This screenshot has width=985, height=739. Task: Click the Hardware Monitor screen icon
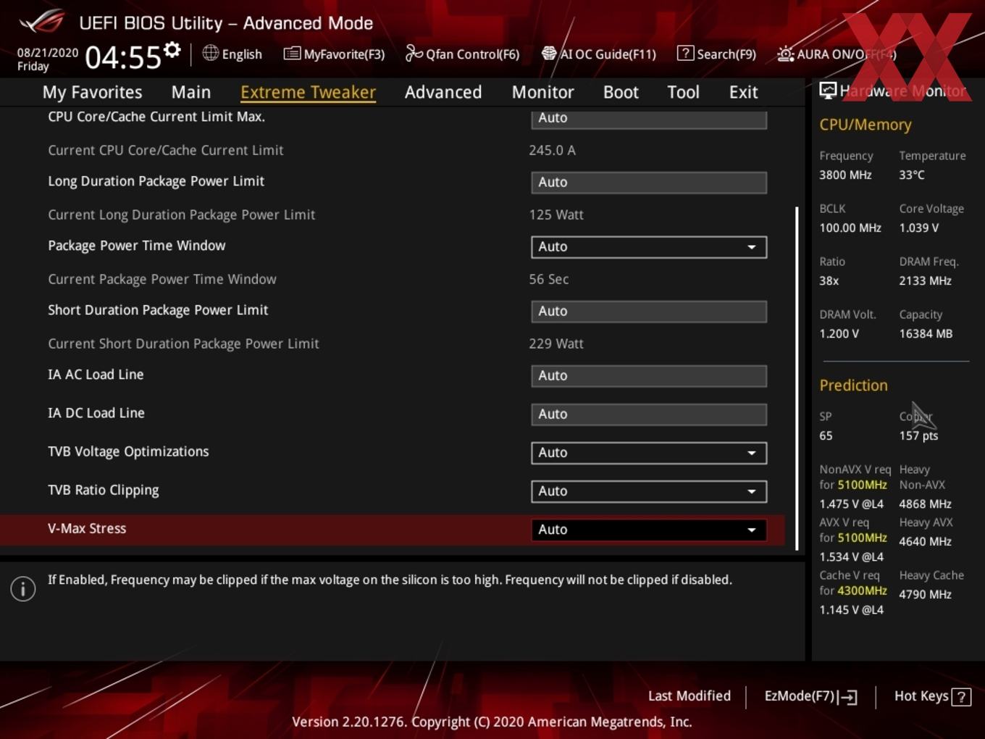pos(828,91)
